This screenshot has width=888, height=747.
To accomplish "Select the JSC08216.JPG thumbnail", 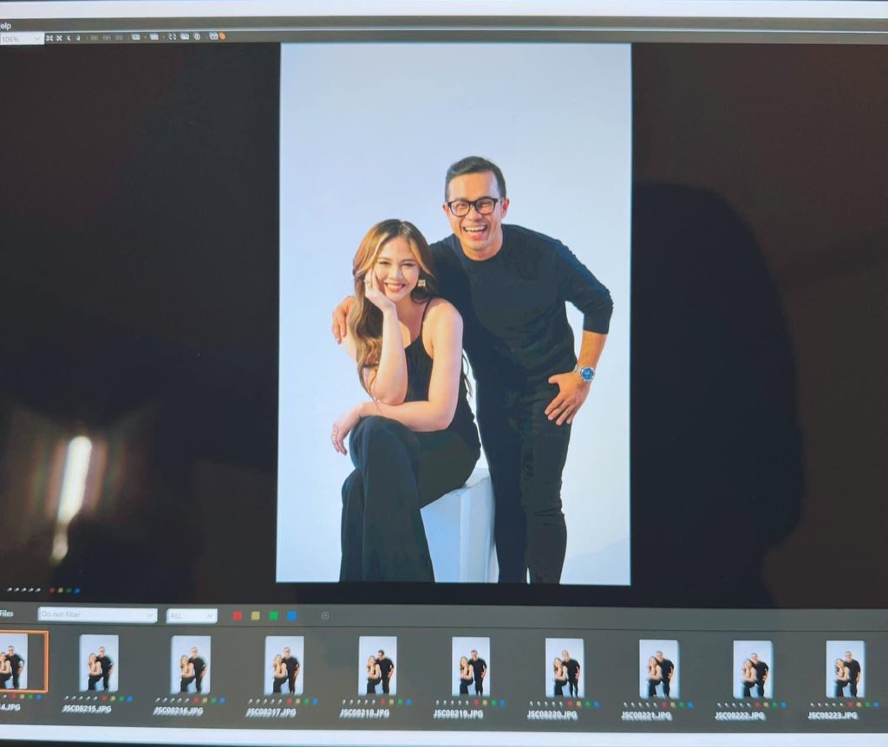I will tap(191, 665).
